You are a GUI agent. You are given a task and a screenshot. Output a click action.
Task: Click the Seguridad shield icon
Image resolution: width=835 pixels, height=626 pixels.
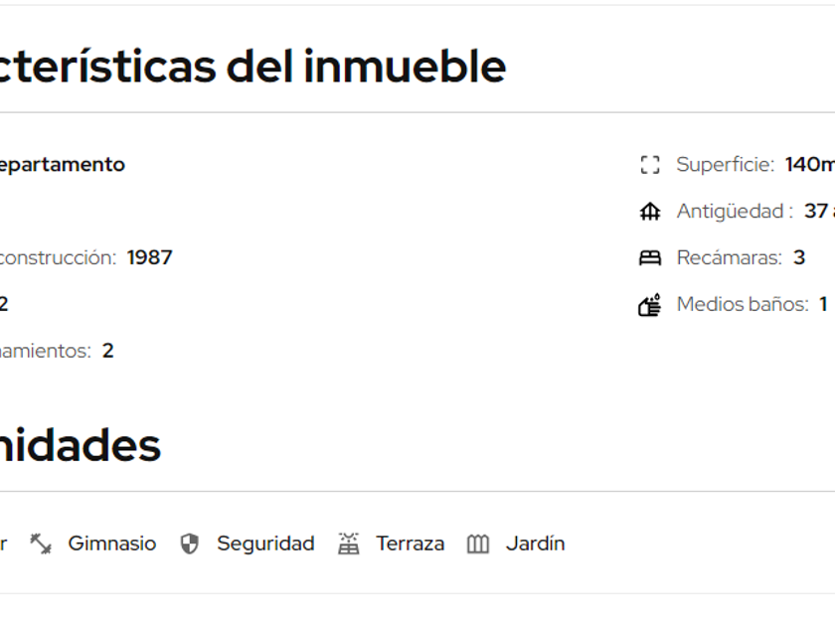click(190, 544)
